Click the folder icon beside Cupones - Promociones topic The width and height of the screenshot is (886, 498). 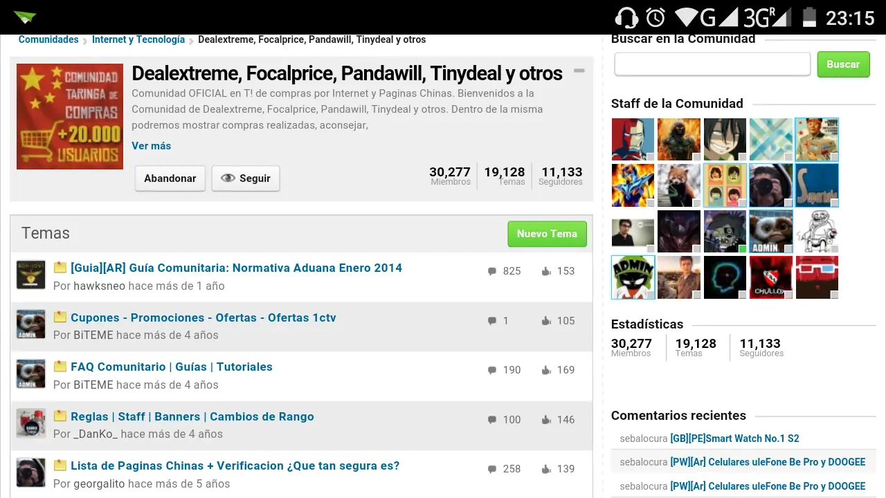60,317
